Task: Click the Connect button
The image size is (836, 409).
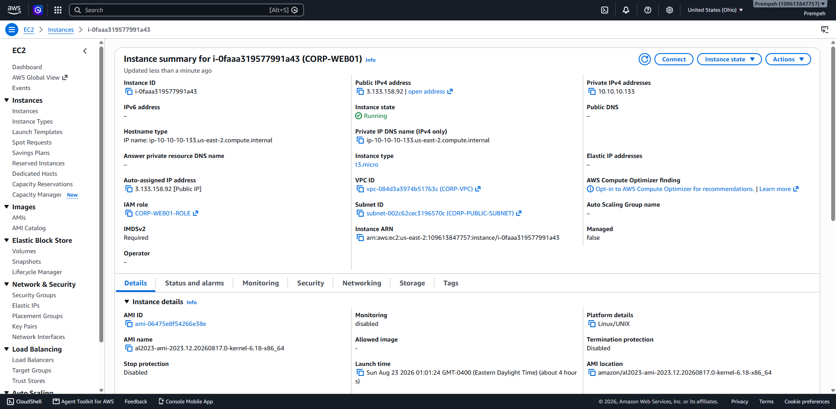Action: point(674,59)
